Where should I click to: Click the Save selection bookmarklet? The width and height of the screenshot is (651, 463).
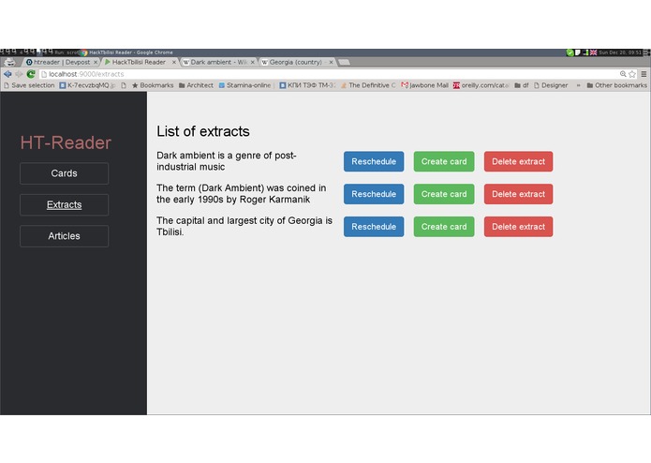[29, 85]
